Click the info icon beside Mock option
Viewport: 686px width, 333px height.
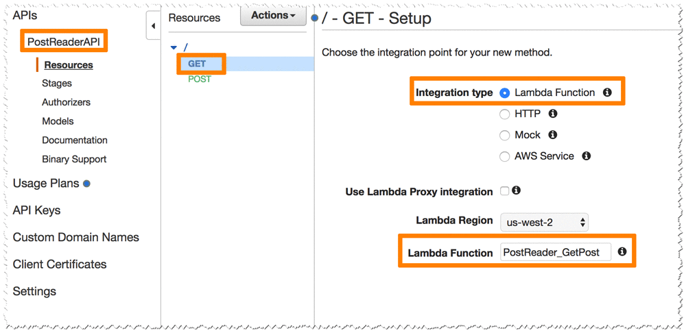coord(553,135)
